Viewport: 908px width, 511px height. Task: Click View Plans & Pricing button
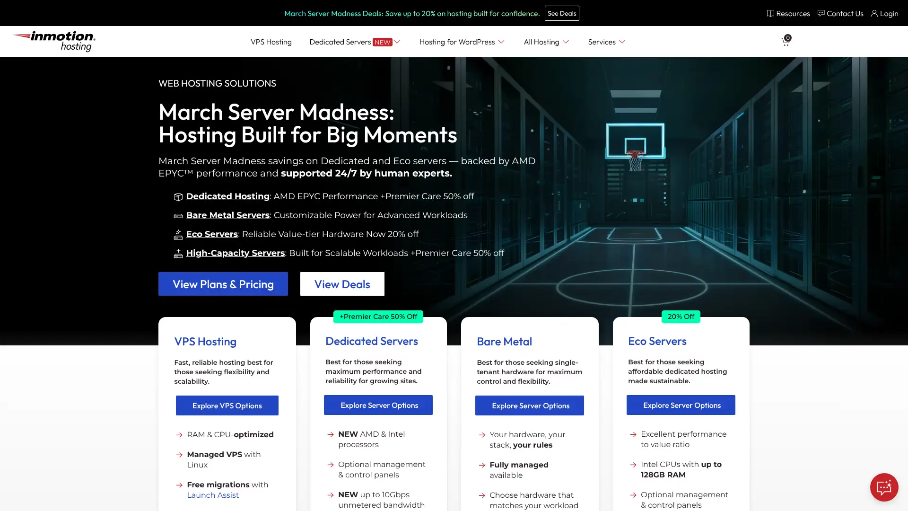point(223,284)
